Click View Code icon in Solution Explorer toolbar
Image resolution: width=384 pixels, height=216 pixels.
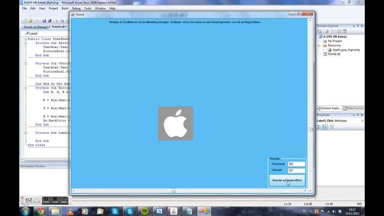(x=339, y=31)
